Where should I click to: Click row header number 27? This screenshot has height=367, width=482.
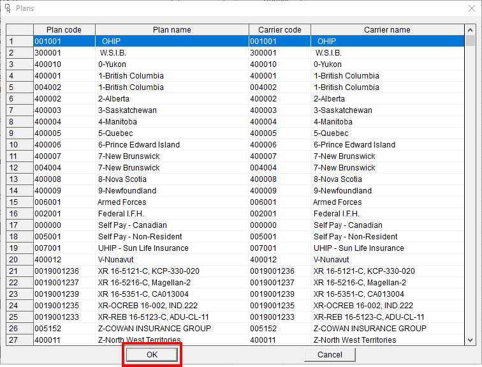coord(20,340)
